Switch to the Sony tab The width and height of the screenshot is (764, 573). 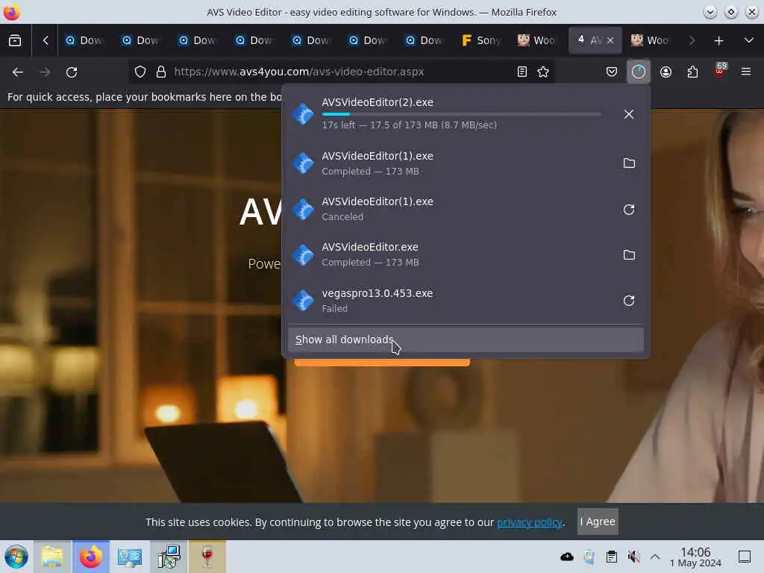tap(481, 40)
